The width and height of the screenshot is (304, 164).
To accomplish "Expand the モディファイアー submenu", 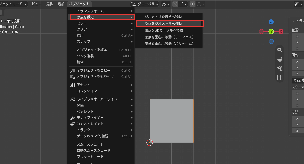I will pyautogui.click(x=101, y=118).
